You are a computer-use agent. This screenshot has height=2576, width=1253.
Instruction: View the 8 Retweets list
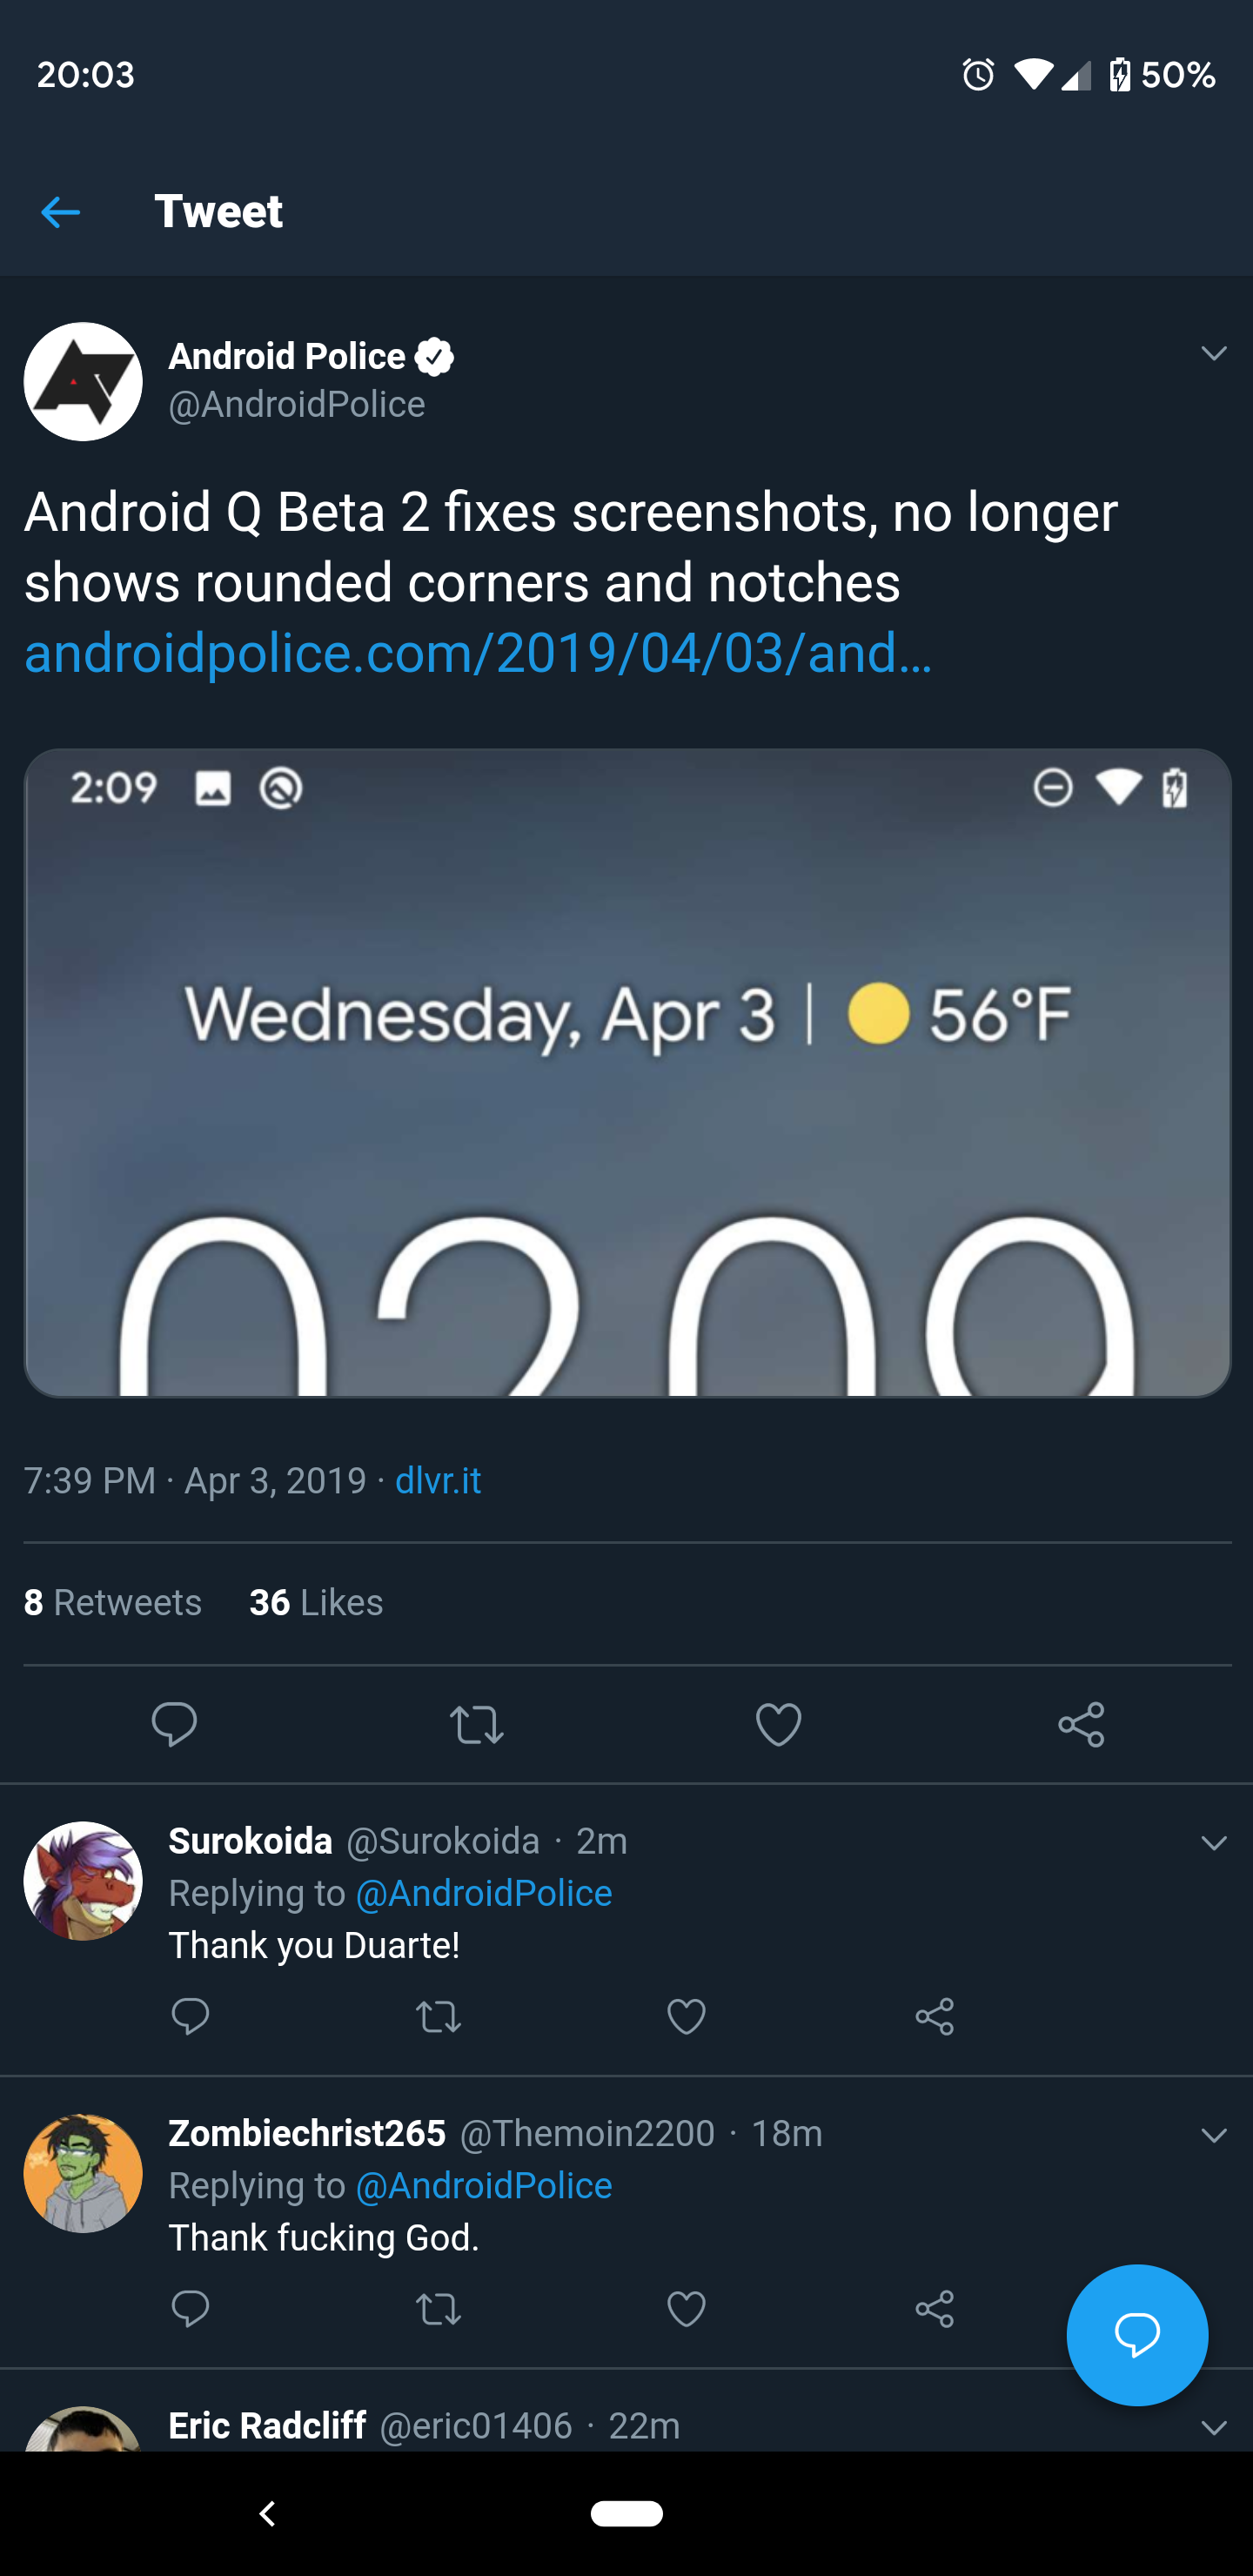[x=113, y=1602]
